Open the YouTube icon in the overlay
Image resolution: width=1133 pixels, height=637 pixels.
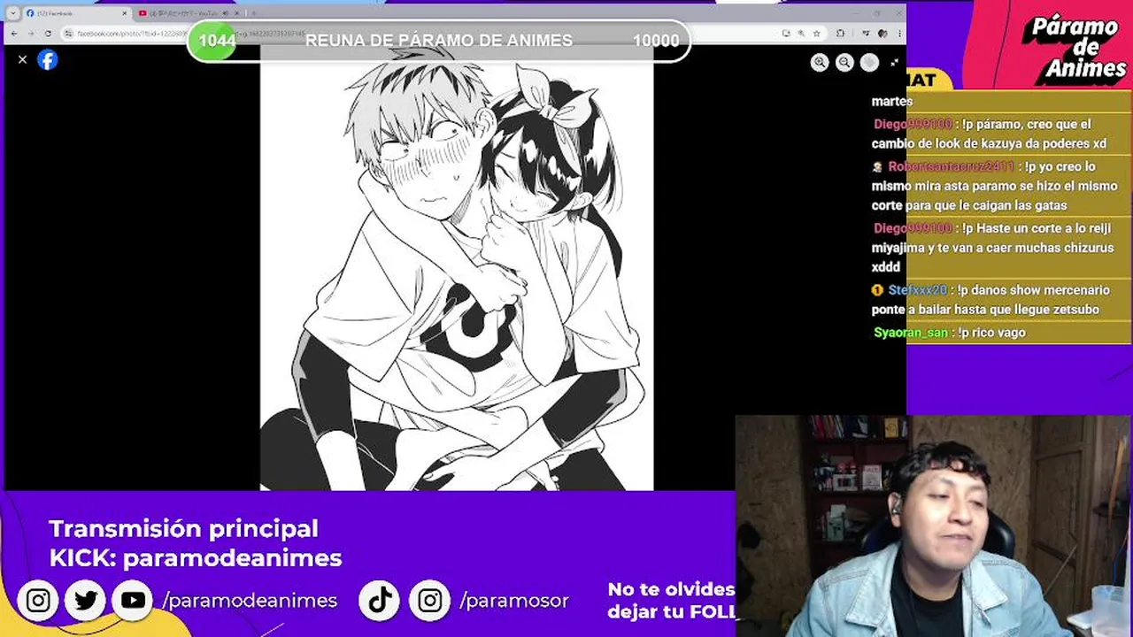click(x=134, y=601)
